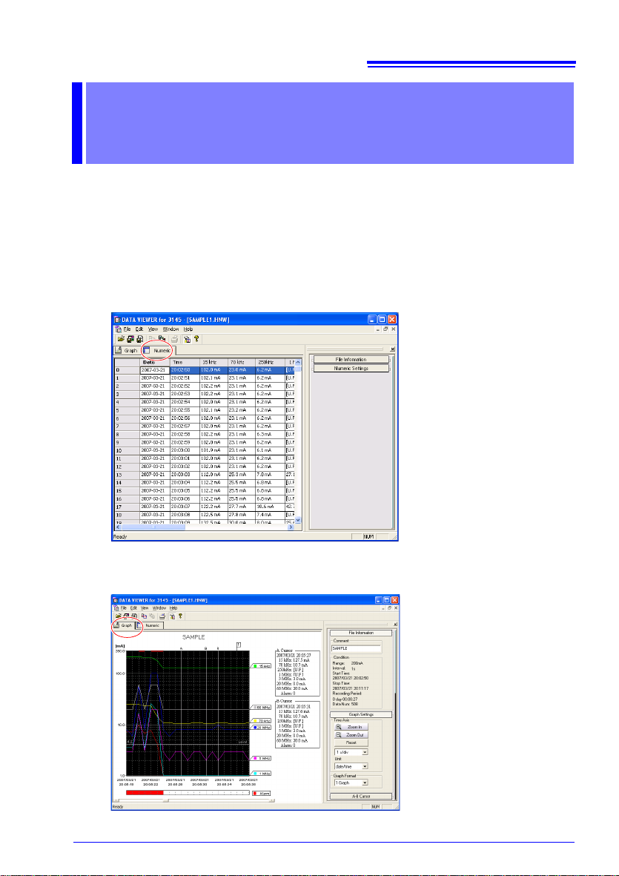Open the View menu in the Numeric view window
This screenshot has width=619, height=876.
click(x=153, y=329)
